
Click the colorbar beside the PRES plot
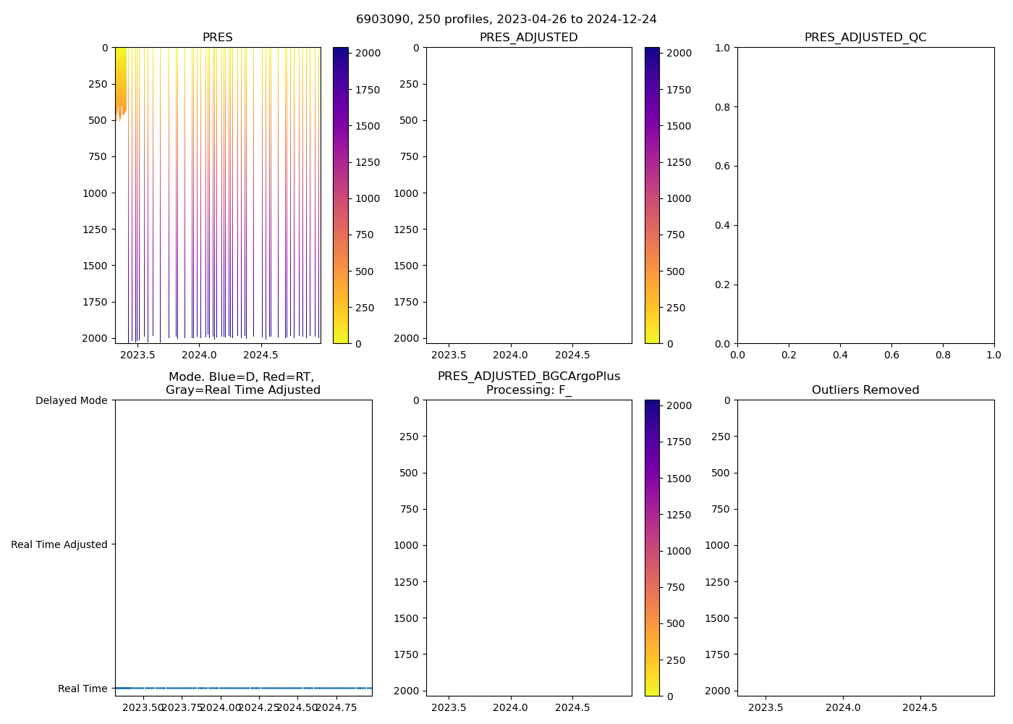tap(340, 195)
